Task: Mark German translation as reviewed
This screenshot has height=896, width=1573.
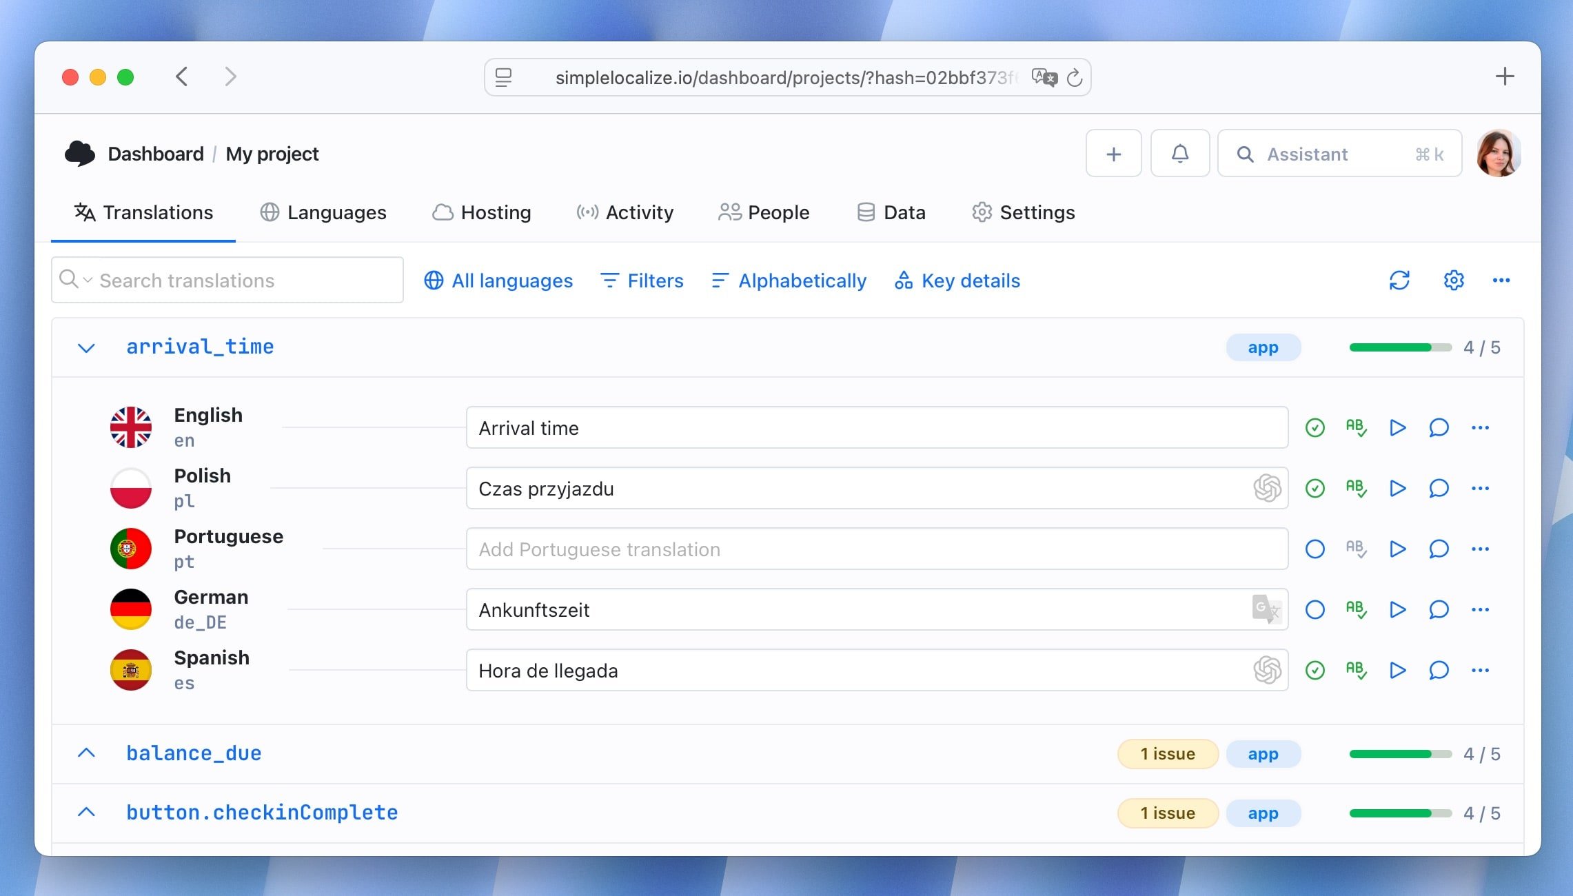Action: [1315, 609]
